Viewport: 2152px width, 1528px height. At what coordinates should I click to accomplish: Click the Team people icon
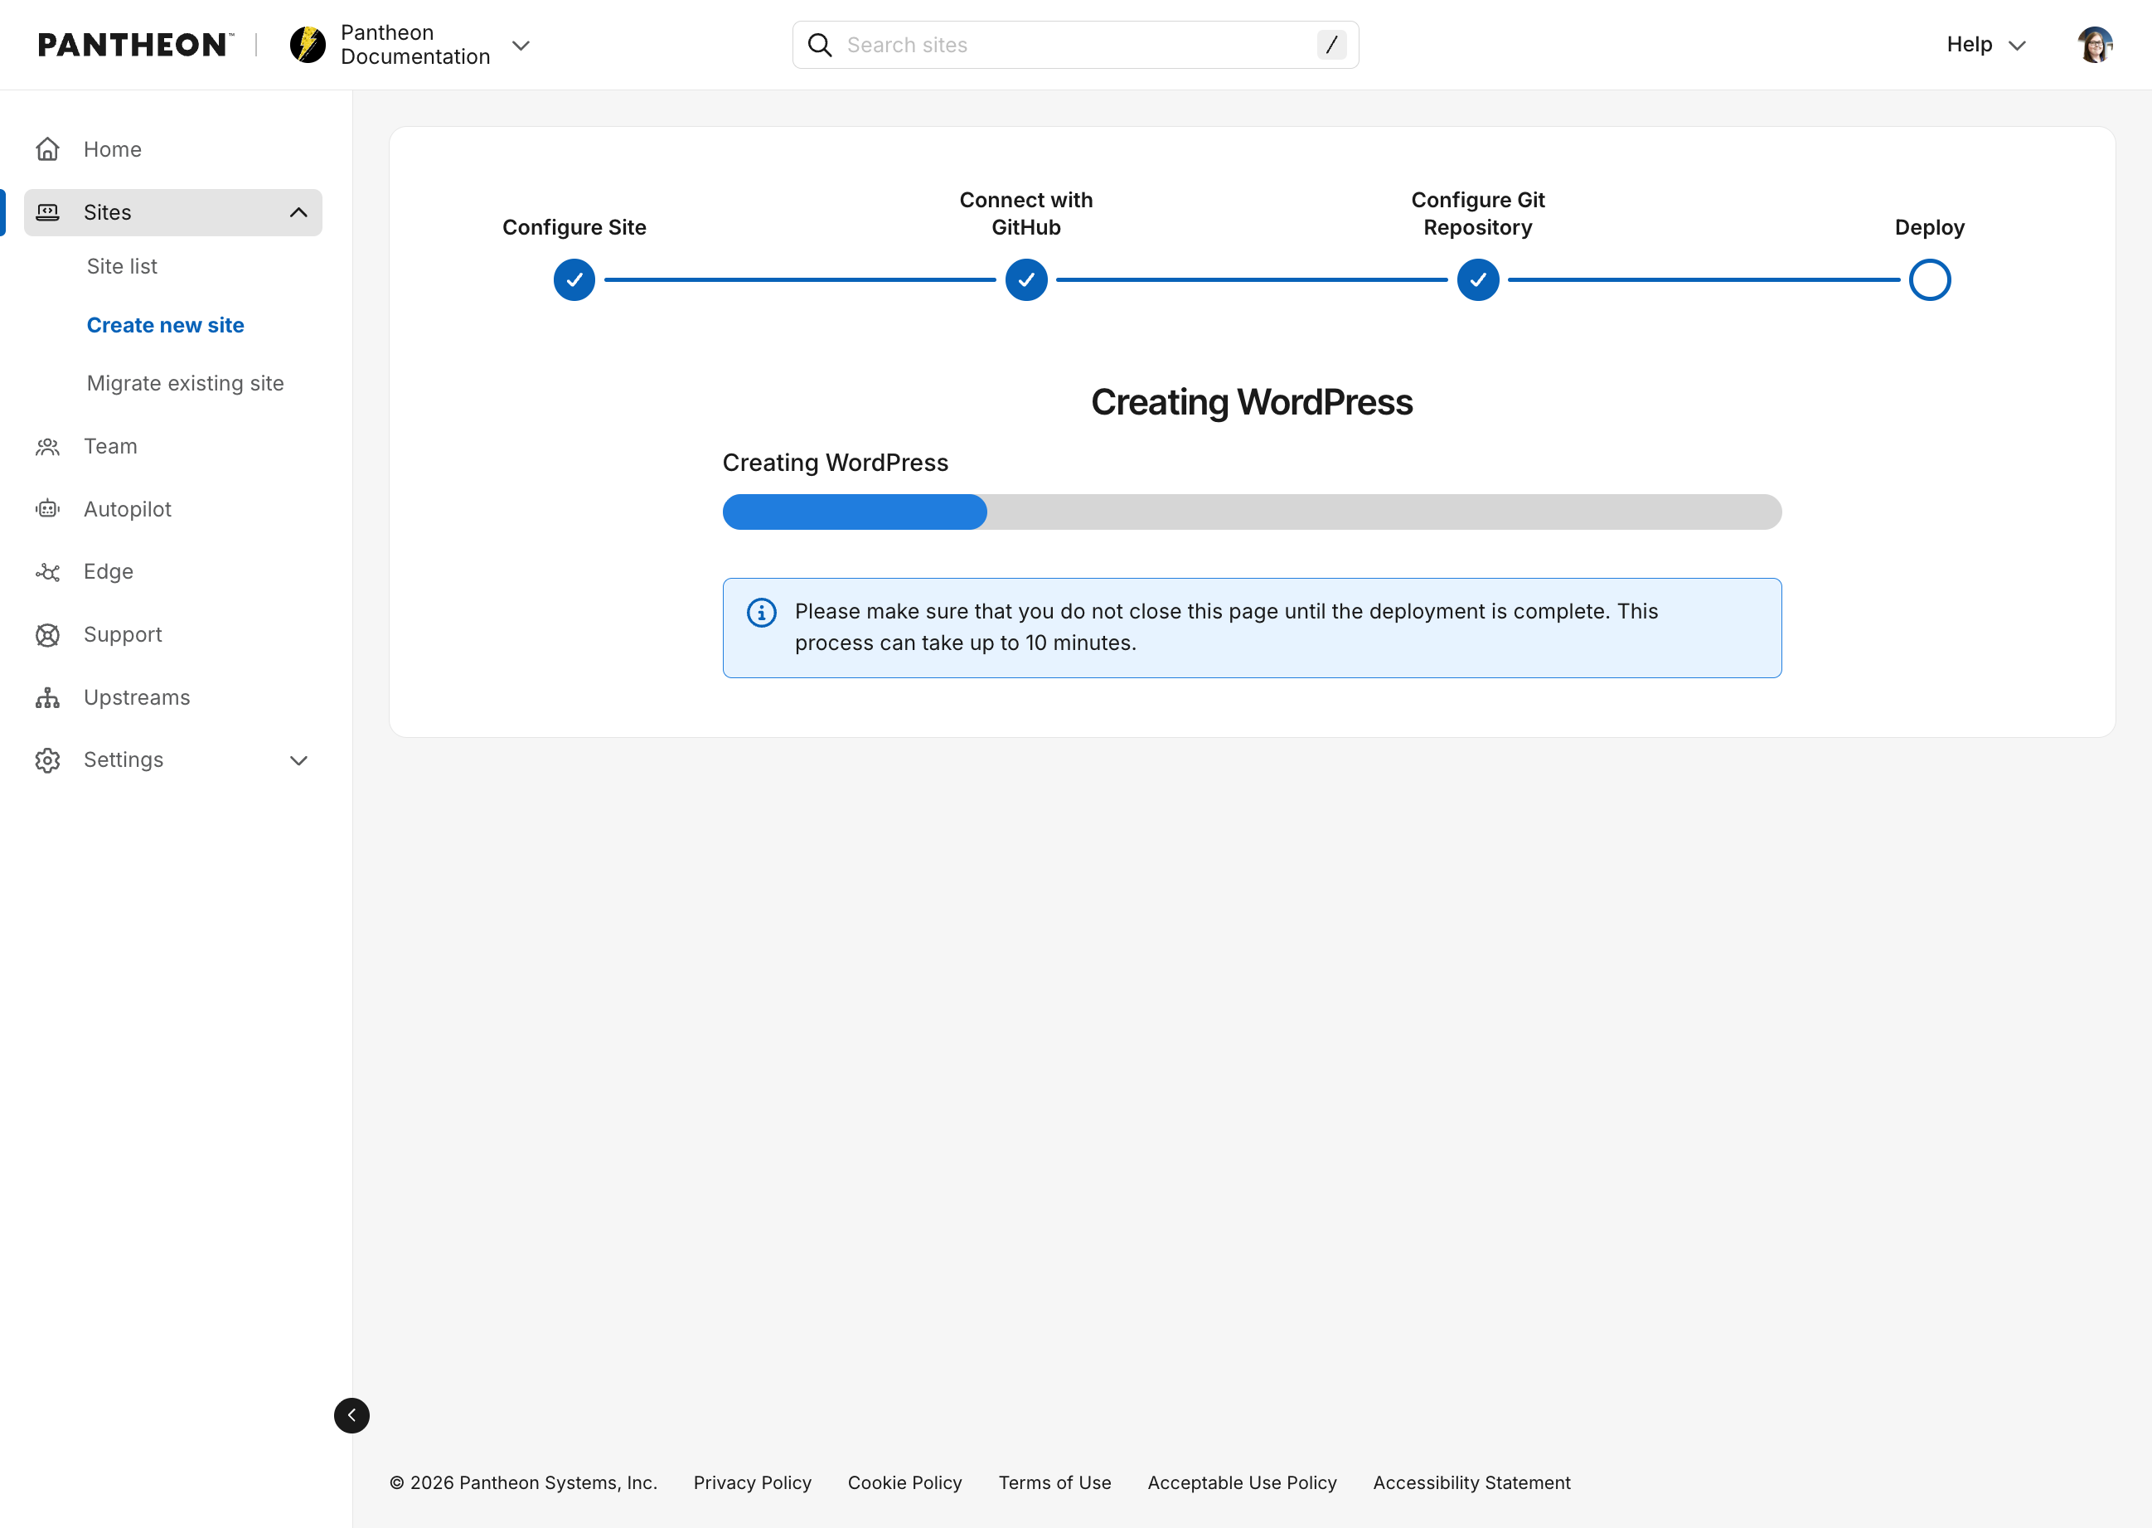click(48, 447)
